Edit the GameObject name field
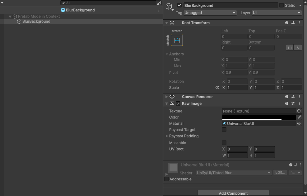 (231, 5)
